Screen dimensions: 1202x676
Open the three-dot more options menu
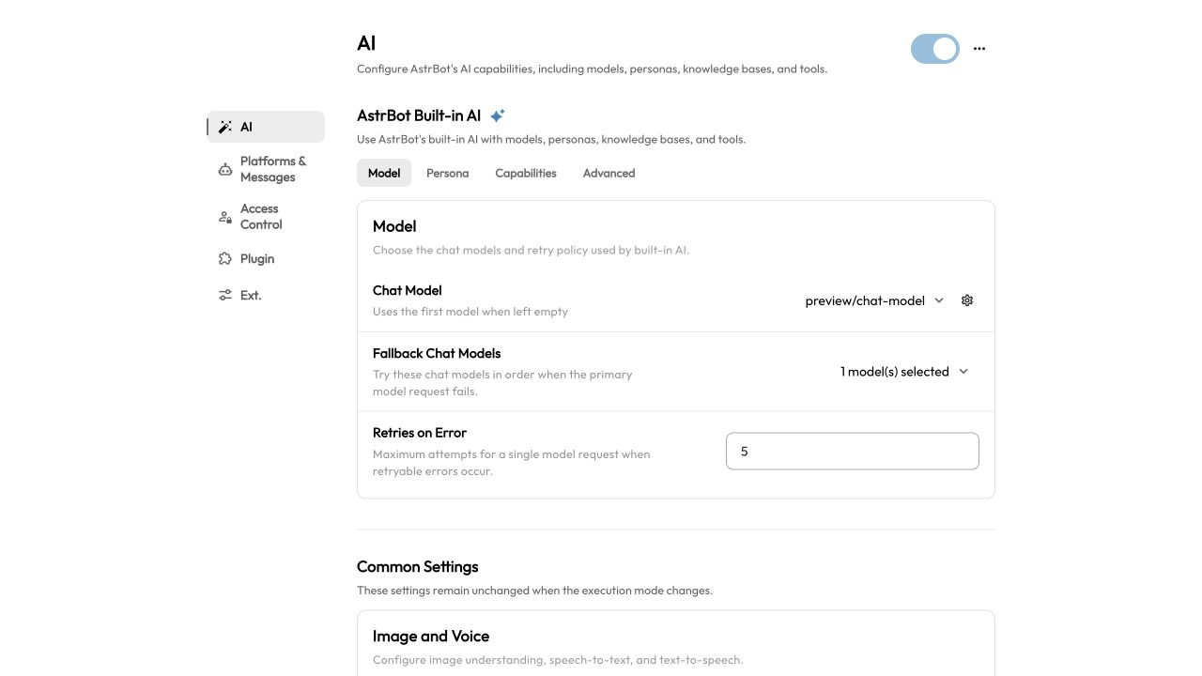(x=979, y=49)
